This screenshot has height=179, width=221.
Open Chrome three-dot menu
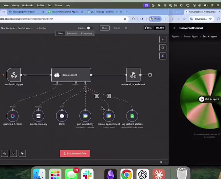(165, 19)
